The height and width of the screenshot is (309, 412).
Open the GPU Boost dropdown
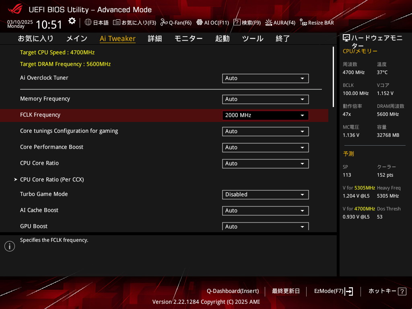[x=266, y=226]
